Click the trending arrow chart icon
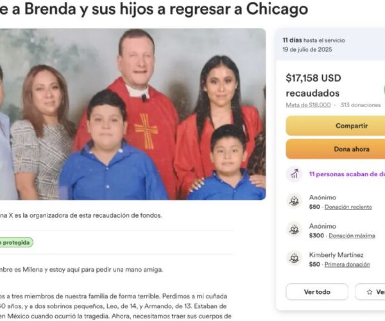Image resolution: width=385 pixels, height=321 pixels. pyautogui.click(x=294, y=174)
